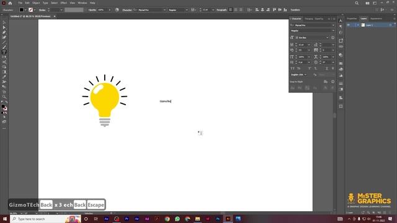
Task: Click the stroke none swatch in control bar
Action: (30, 10)
